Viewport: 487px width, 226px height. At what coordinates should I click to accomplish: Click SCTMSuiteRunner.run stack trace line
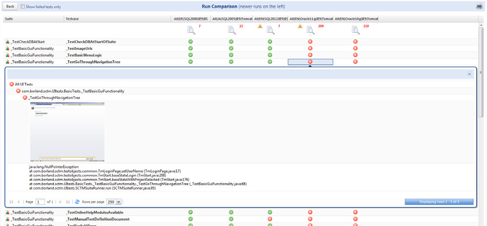click(x=92, y=188)
